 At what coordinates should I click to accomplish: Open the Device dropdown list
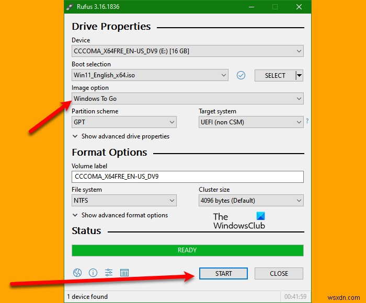(187, 51)
